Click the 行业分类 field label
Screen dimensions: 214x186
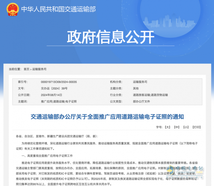tap(116, 95)
